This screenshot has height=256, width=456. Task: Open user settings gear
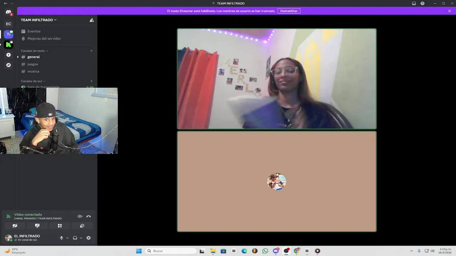coord(89,238)
